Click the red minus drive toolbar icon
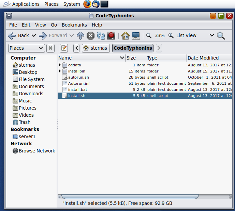 [111, 36]
